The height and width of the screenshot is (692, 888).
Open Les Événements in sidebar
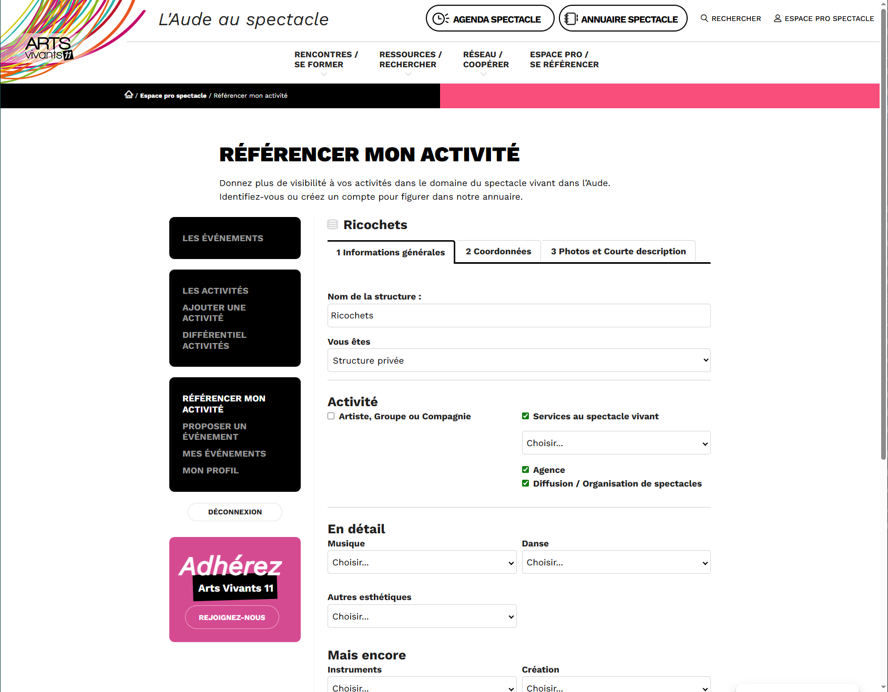223,238
